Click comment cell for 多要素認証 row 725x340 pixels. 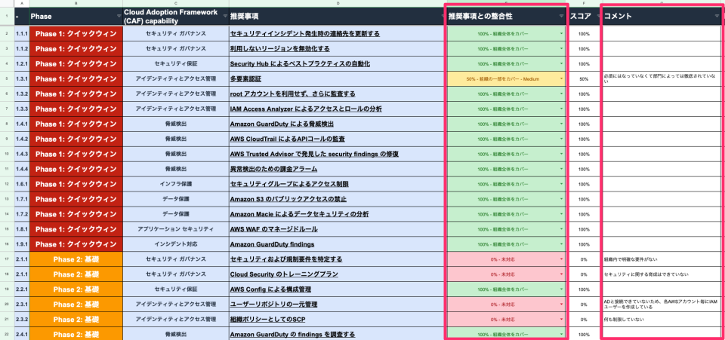(x=661, y=79)
